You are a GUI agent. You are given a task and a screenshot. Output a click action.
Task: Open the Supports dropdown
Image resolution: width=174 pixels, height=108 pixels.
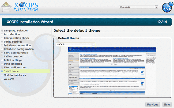point(139,7)
